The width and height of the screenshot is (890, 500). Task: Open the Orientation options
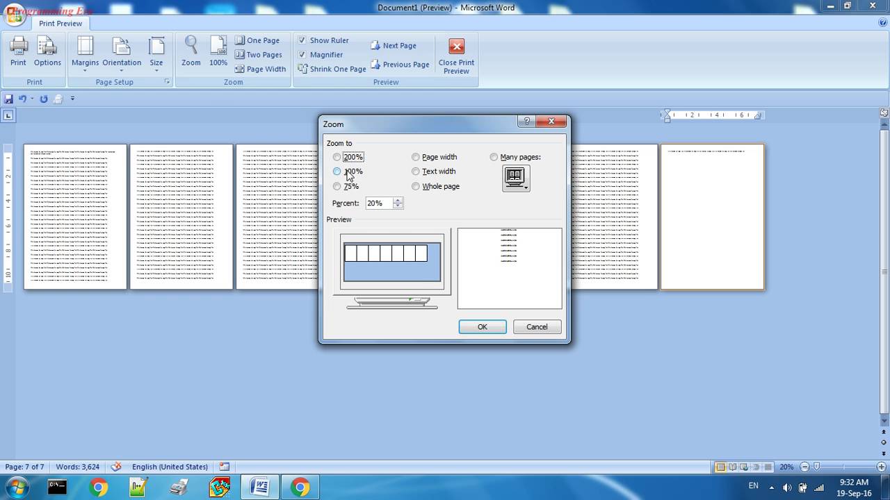click(x=122, y=52)
